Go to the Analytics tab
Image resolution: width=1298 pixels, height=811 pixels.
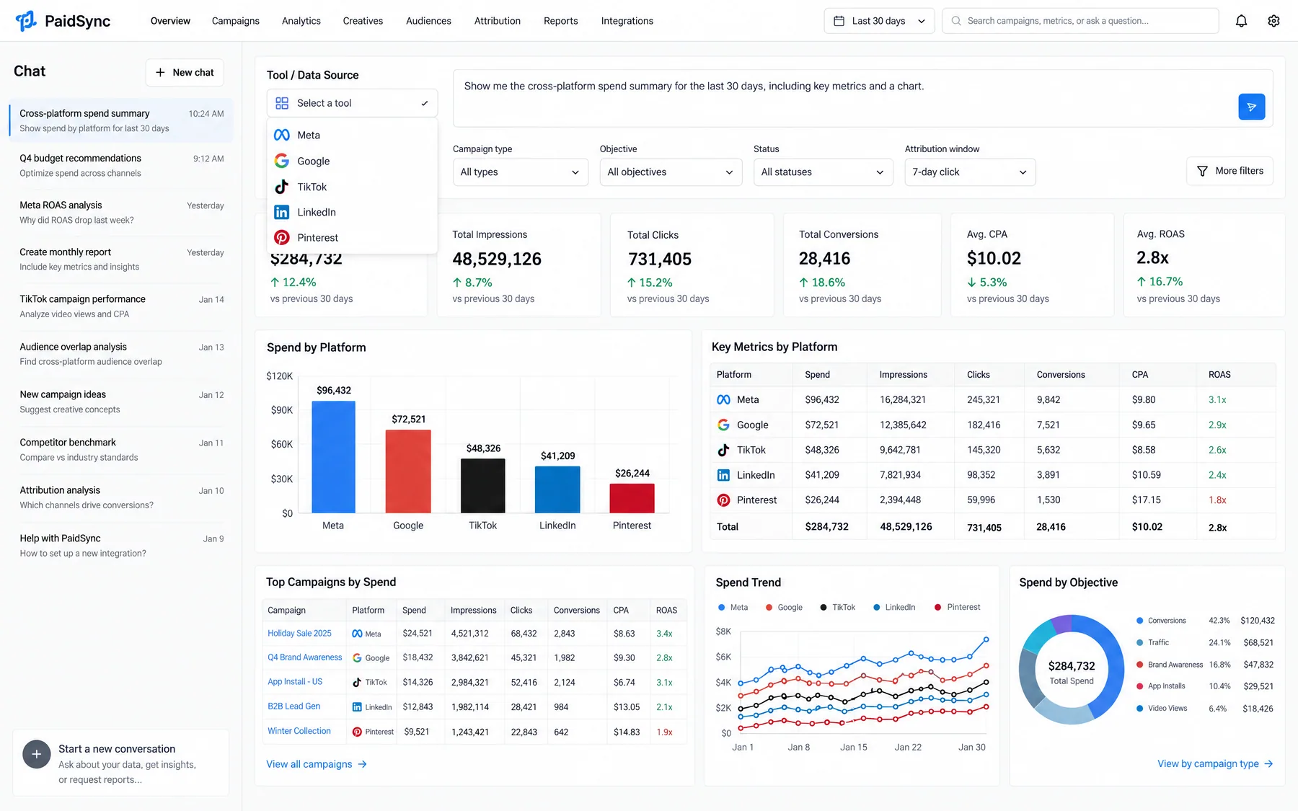tap(301, 21)
